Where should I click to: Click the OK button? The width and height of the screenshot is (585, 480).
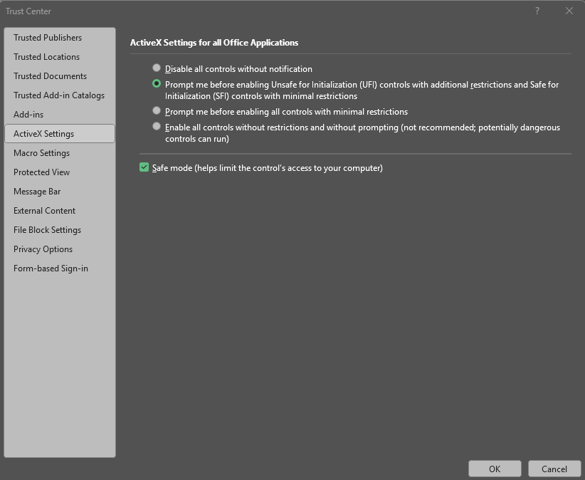pos(495,469)
